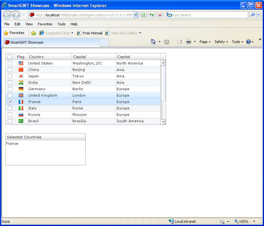The height and width of the screenshot is (226, 264).
Task: Open the Safety menu dropdown
Action: pyautogui.click(x=221, y=42)
